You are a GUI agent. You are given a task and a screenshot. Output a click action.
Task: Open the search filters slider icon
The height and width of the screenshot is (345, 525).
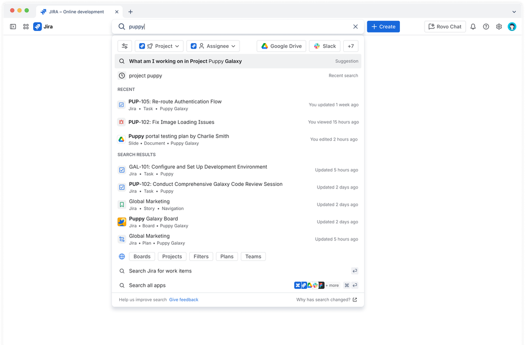point(125,46)
